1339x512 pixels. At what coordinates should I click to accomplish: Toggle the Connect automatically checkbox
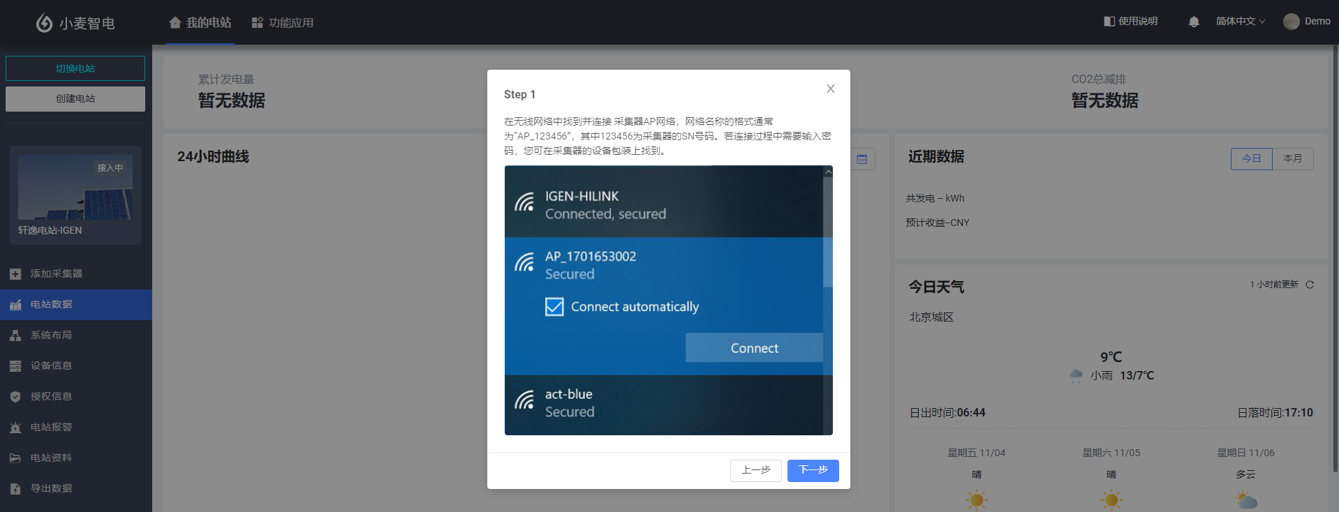tap(554, 307)
